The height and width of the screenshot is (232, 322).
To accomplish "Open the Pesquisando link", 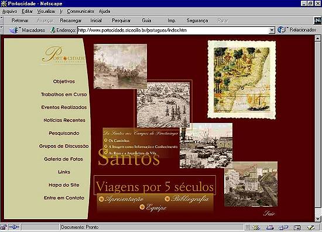I will (x=64, y=133).
